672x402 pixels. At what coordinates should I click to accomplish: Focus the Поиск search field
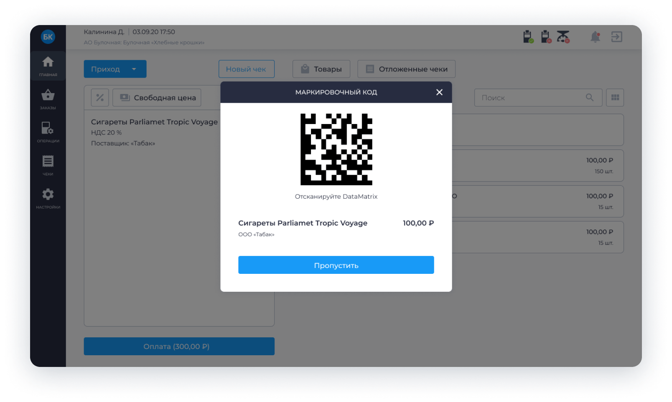[x=538, y=97]
